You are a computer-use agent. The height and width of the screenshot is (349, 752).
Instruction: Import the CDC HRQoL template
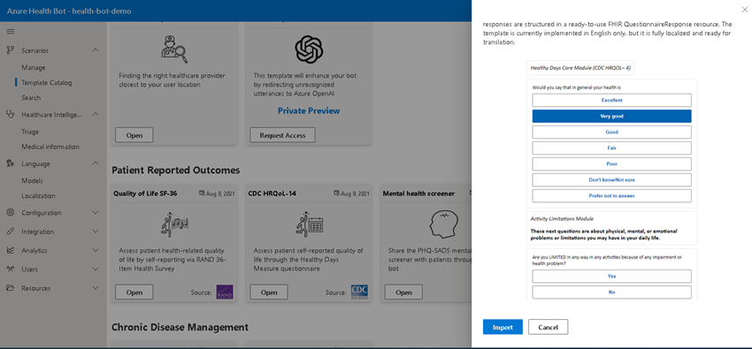(x=503, y=327)
